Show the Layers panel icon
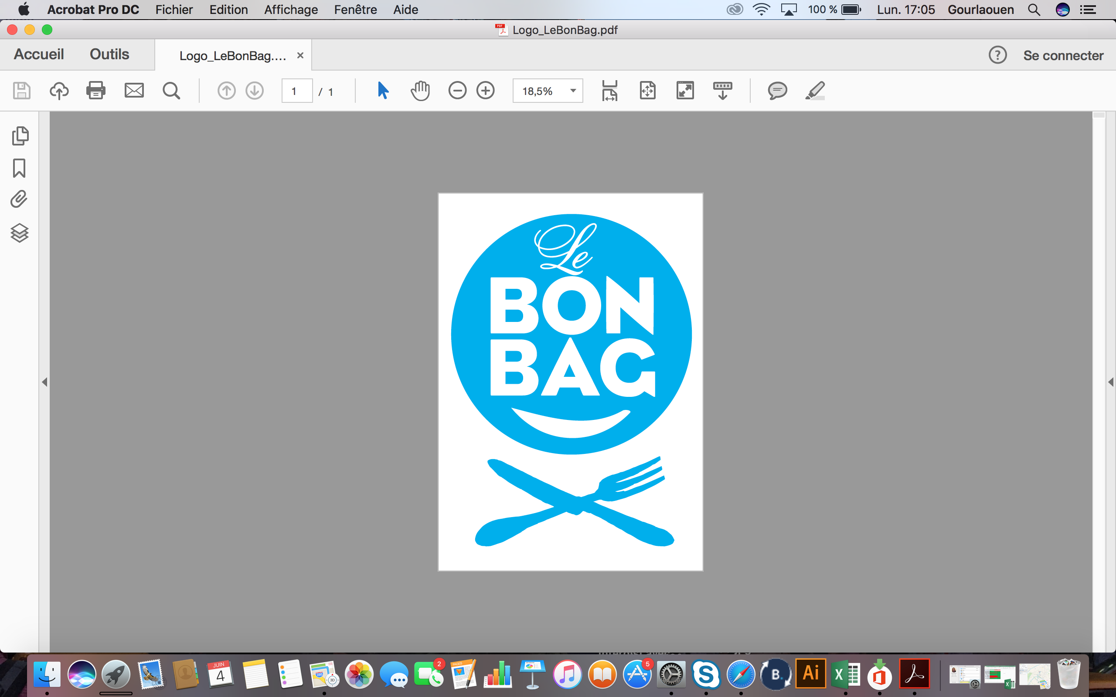This screenshot has height=697, width=1116. coord(19,233)
